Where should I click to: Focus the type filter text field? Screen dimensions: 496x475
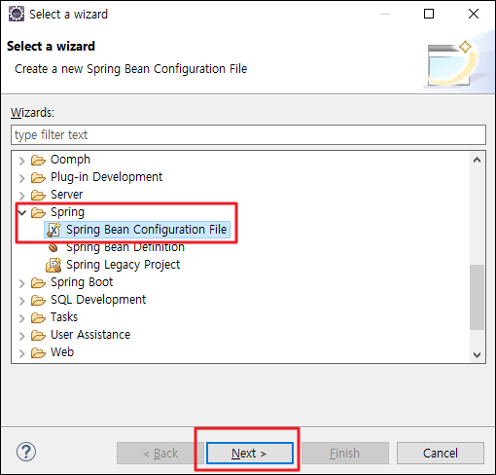[x=248, y=134]
